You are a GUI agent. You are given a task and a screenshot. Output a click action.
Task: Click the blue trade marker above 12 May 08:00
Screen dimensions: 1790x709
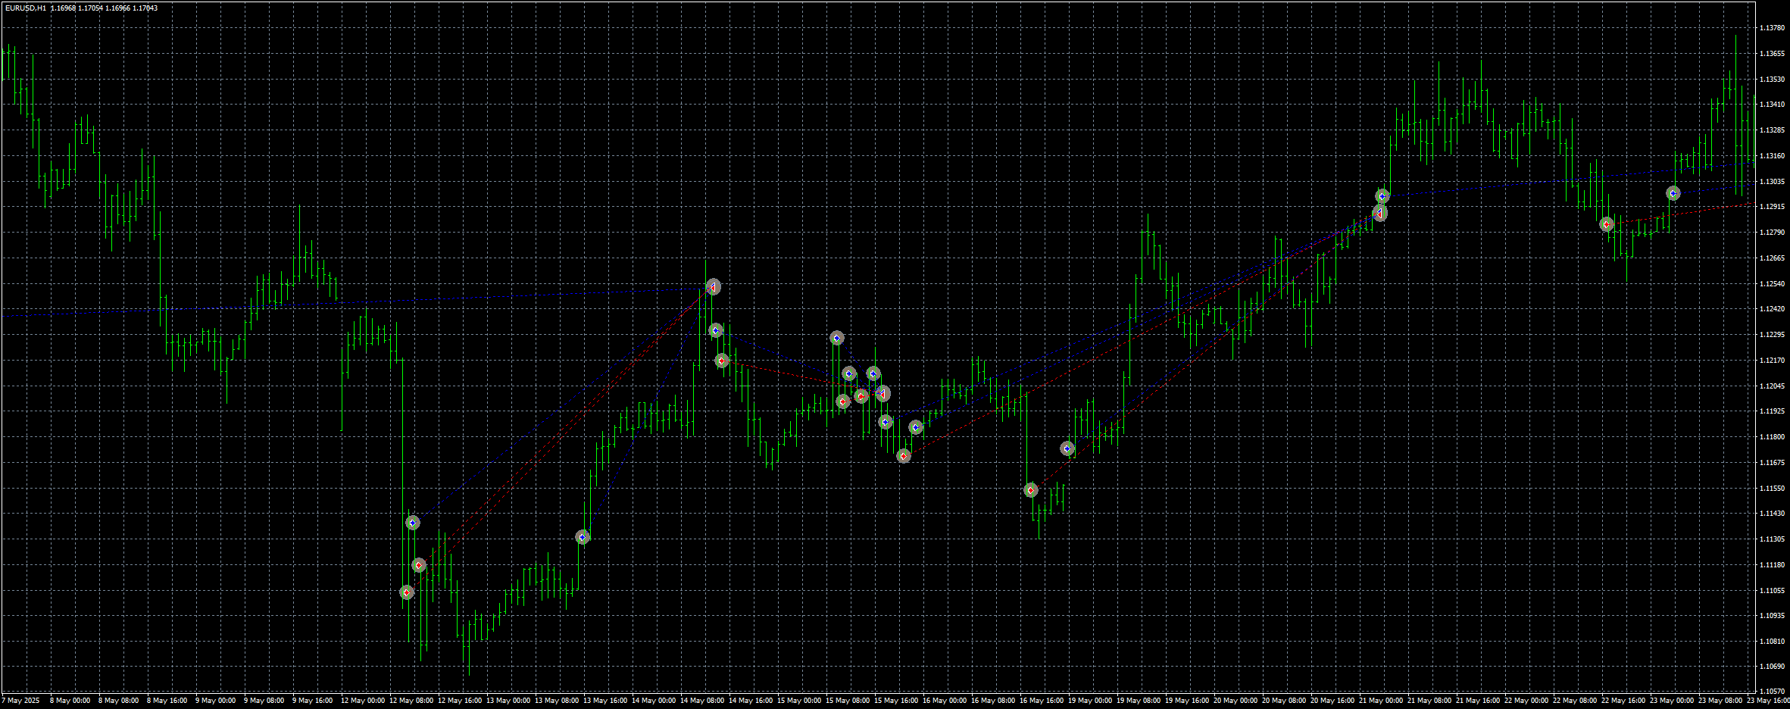(413, 523)
